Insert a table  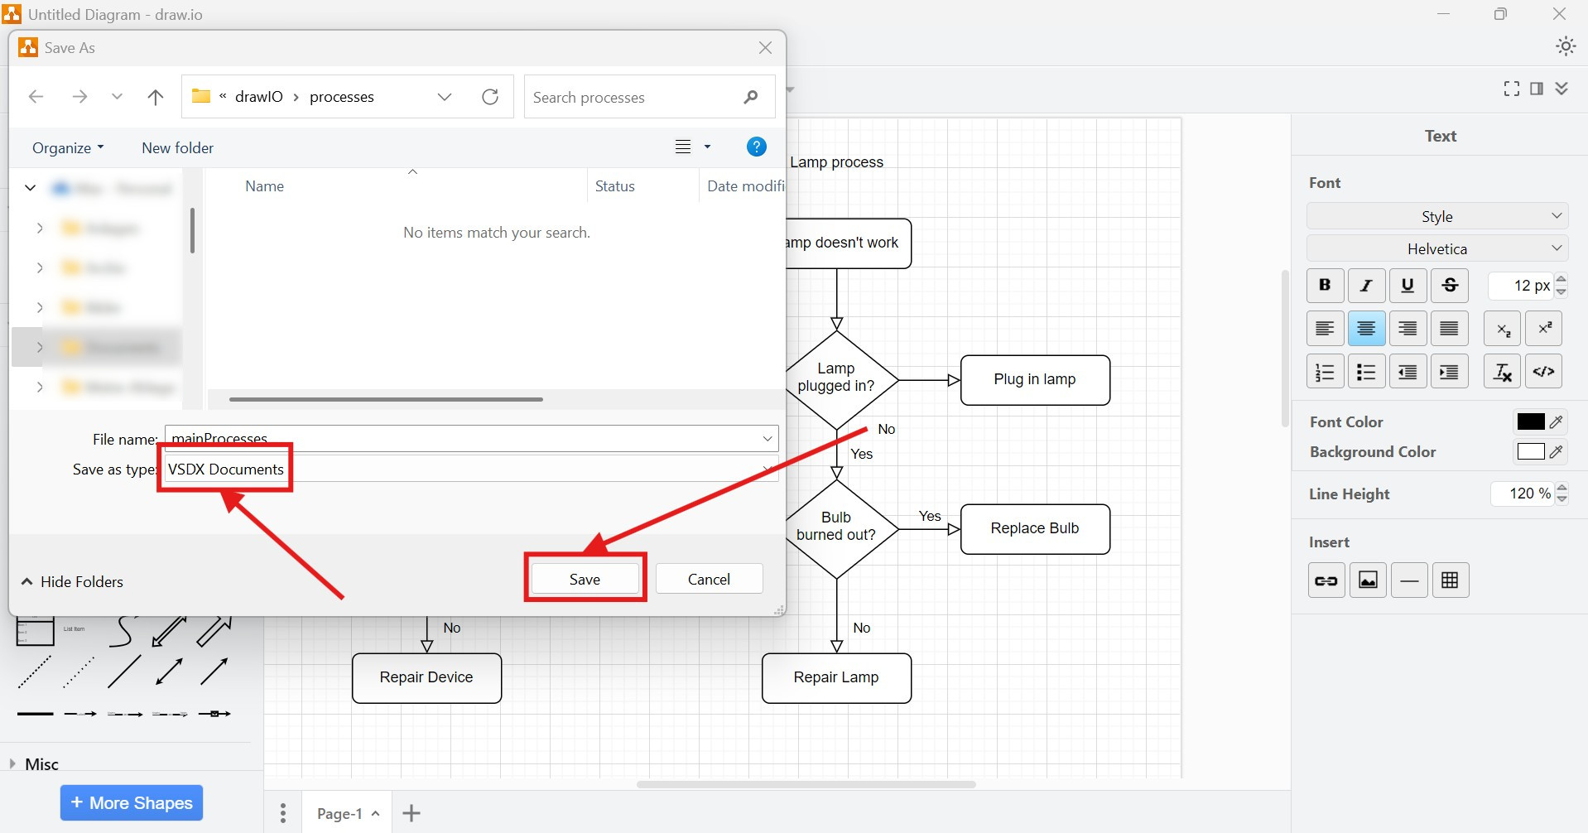(1451, 580)
